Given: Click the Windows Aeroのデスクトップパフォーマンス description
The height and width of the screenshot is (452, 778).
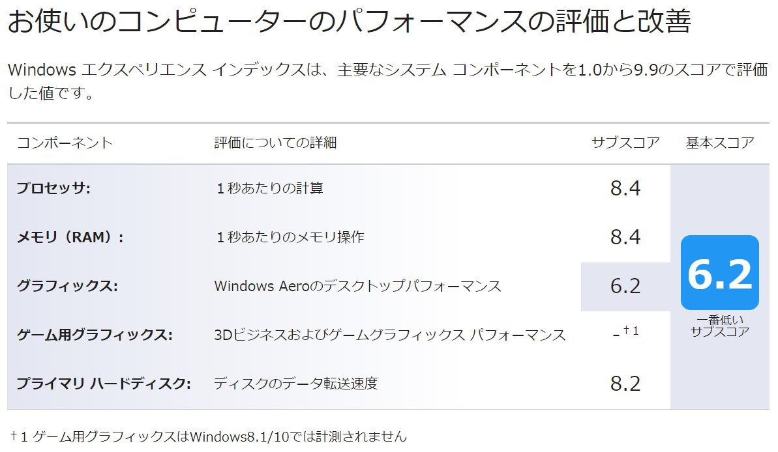Looking at the screenshot, I should click(x=358, y=286).
